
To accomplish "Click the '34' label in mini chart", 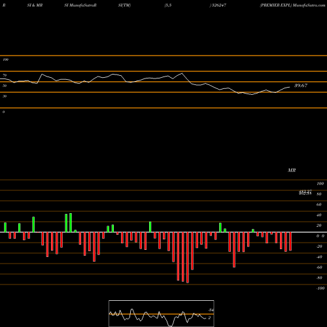I will (211, 310).
